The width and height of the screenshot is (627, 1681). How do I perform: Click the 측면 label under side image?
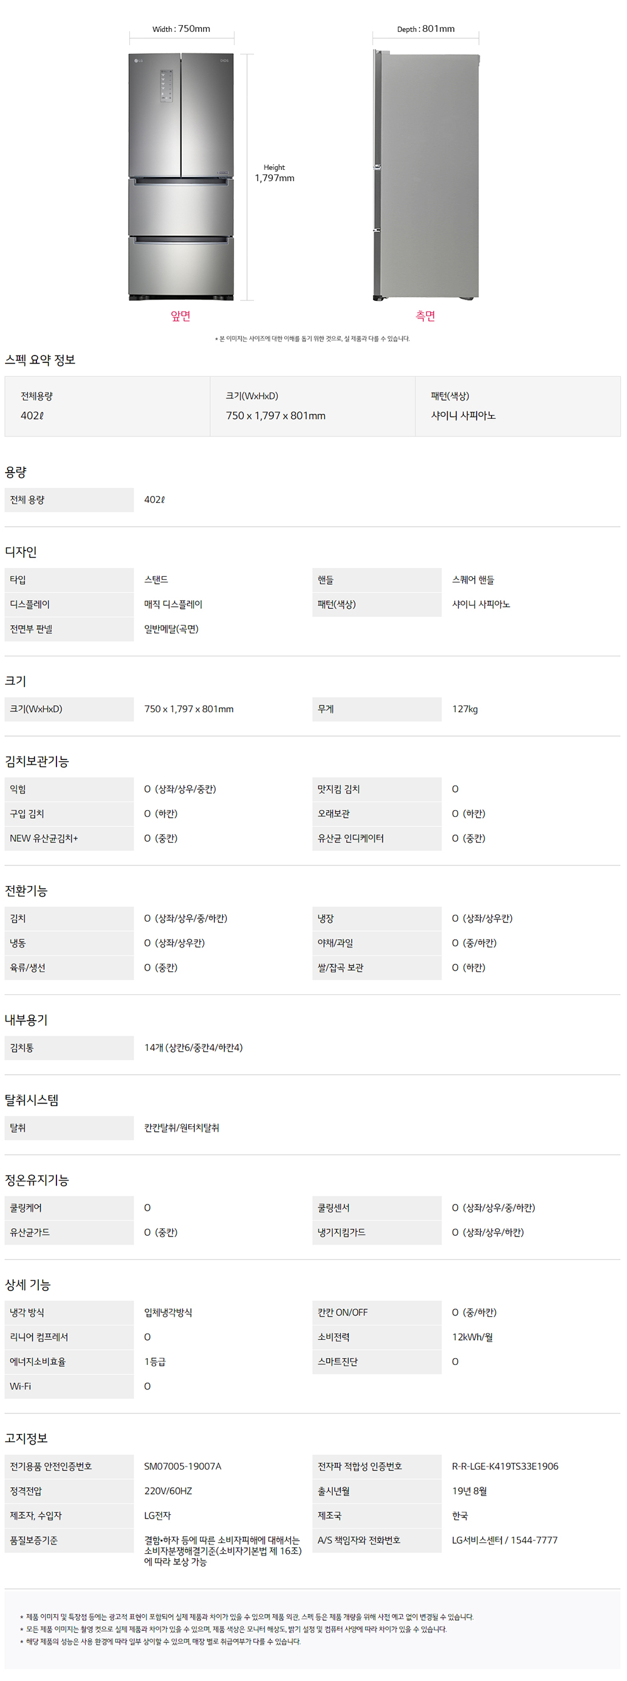[425, 316]
